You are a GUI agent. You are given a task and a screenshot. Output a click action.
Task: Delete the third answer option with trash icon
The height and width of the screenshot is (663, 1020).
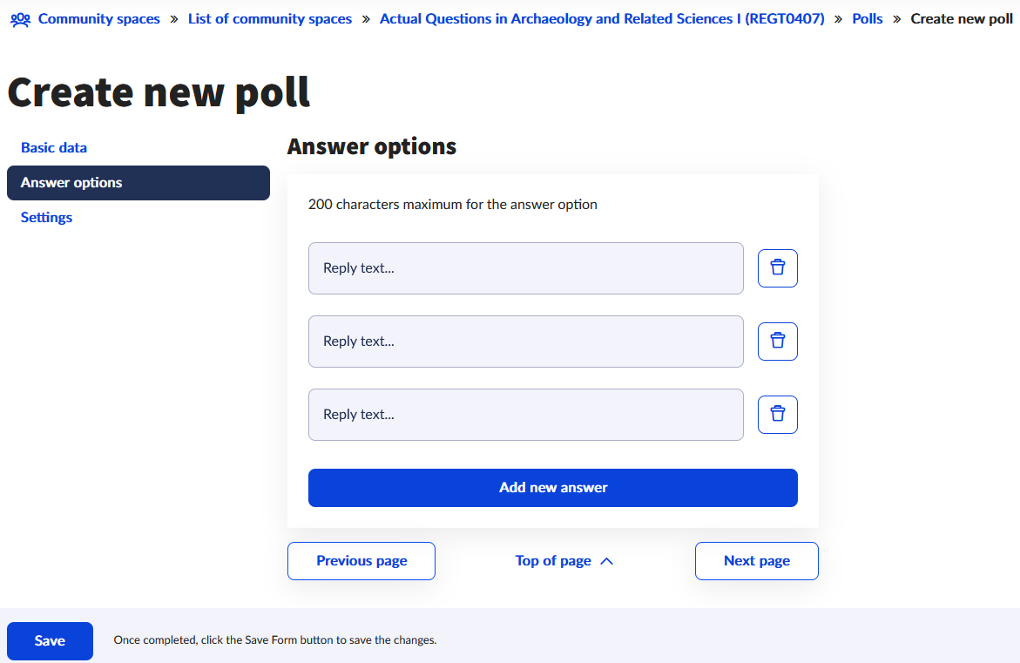777,415
